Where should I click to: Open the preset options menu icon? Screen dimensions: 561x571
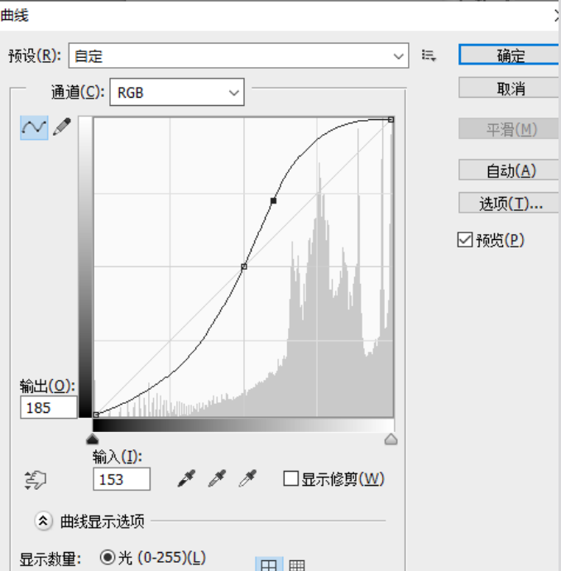pyautogui.click(x=429, y=55)
